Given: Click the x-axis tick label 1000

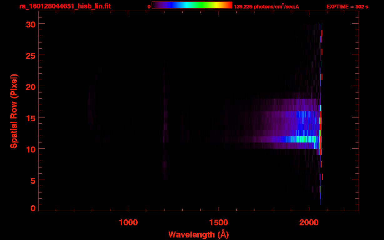Looking at the screenshot, I should pyautogui.click(x=128, y=222).
